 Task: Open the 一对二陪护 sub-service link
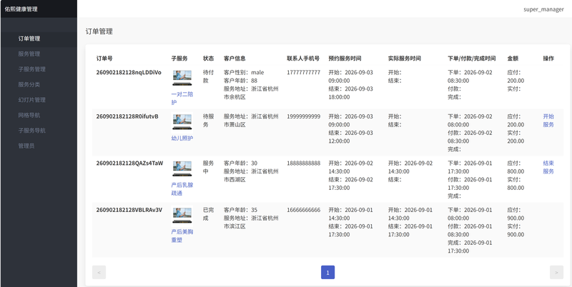coord(182,99)
